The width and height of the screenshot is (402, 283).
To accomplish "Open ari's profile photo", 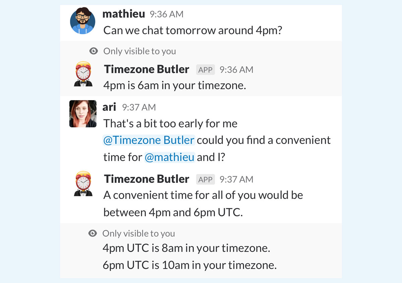I will 83,114.
